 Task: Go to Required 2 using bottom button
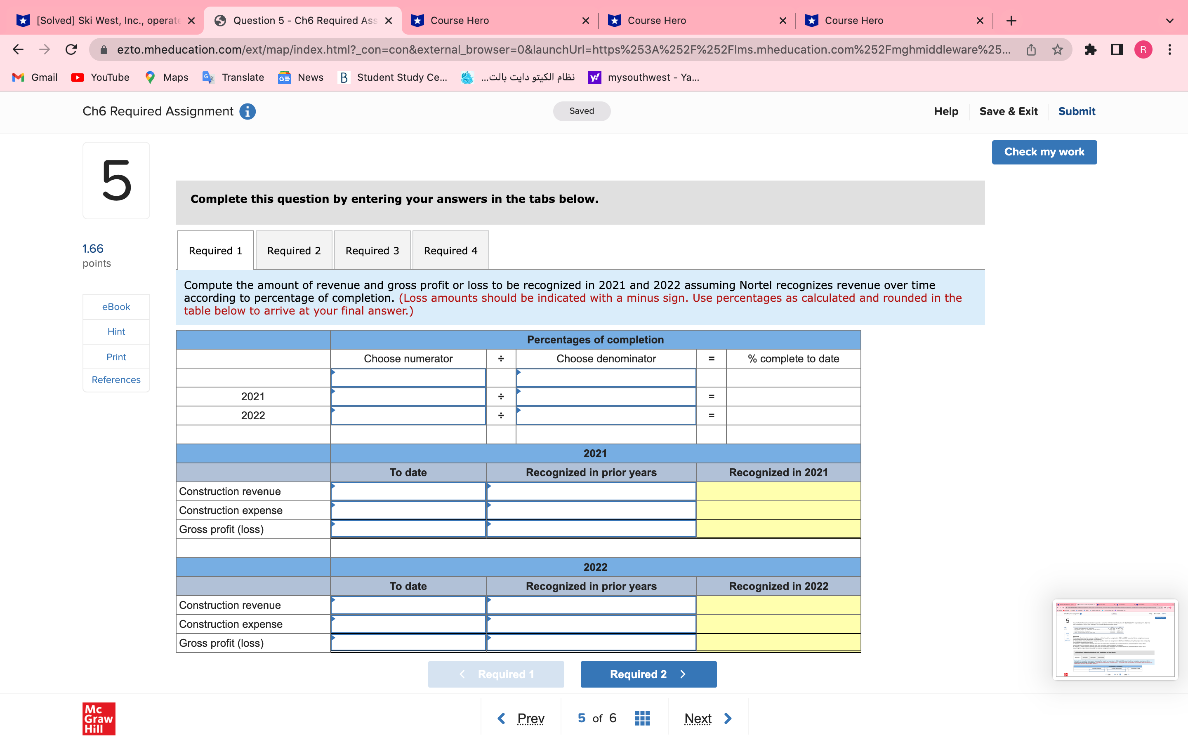tap(648, 674)
